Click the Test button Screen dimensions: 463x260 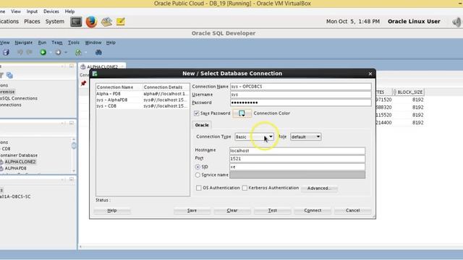click(x=272, y=210)
